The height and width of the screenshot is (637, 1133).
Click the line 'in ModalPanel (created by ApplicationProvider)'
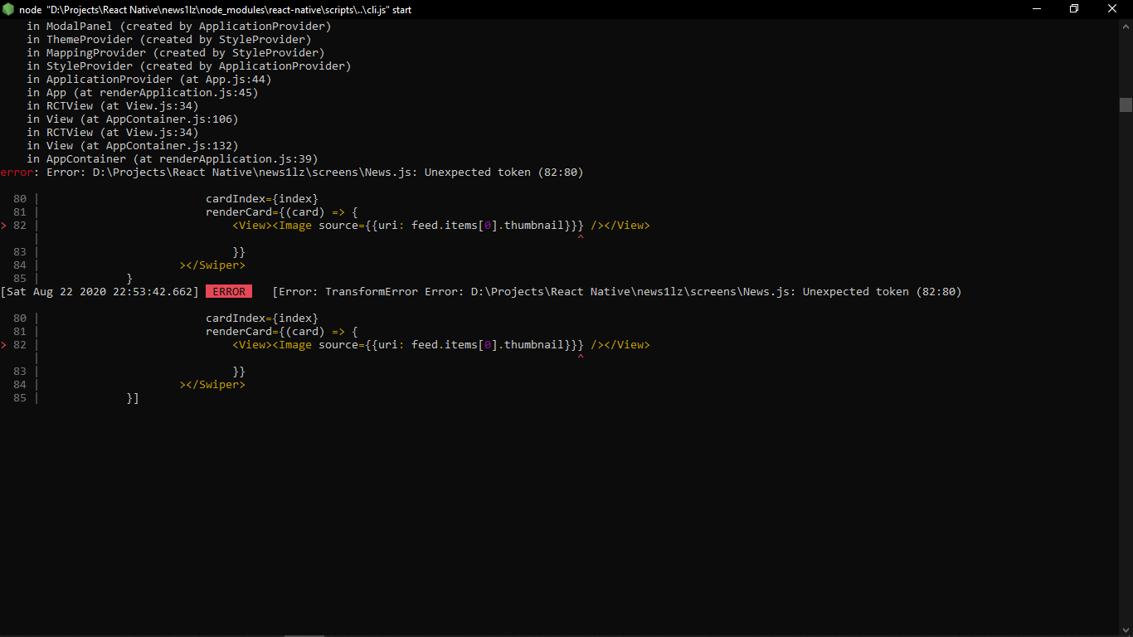pyautogui.click(x=179, y=27)
